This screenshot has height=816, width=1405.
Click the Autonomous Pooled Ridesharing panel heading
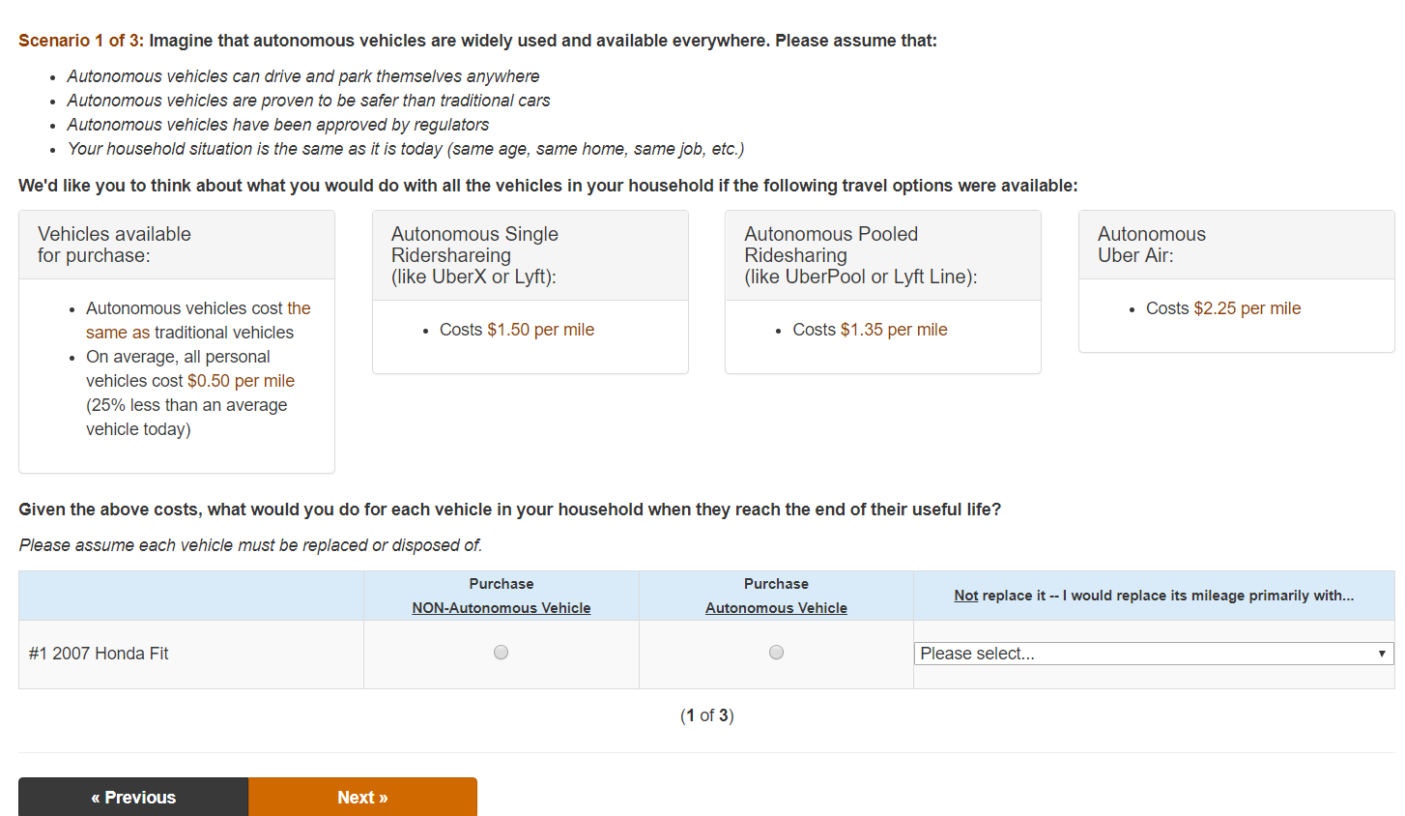(860, 255)
